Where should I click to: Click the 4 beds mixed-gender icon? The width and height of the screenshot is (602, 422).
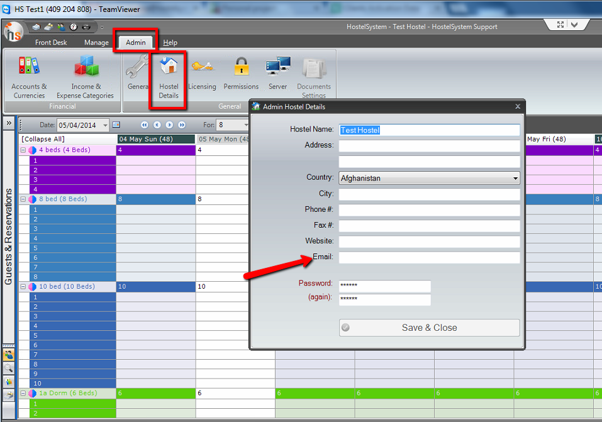pyautogui.click(x=33, y=150)
